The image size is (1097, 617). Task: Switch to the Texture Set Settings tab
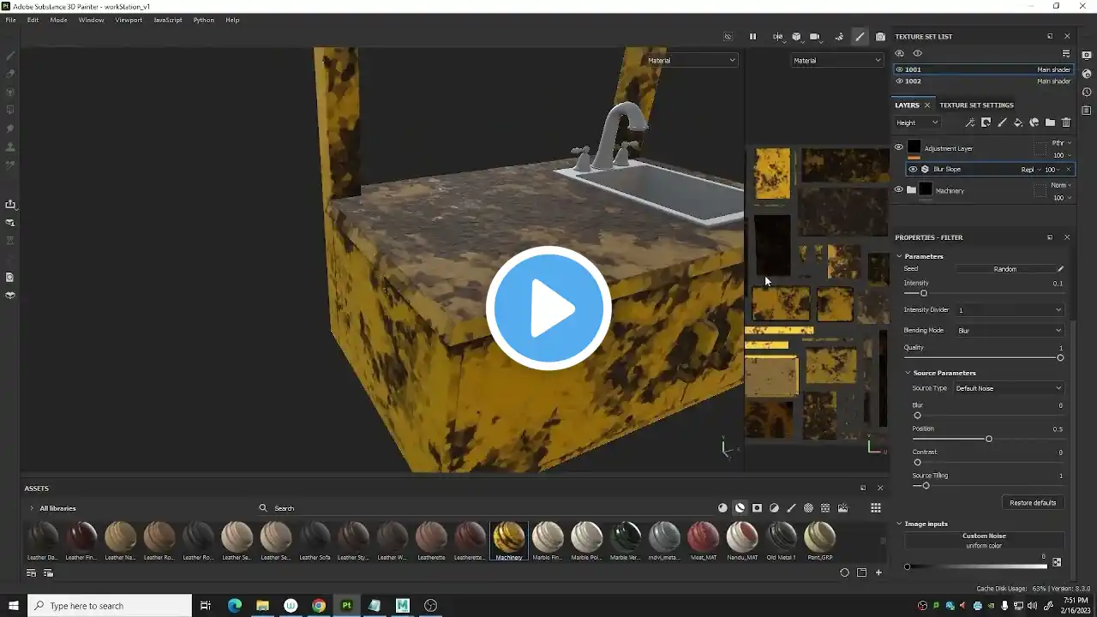(976, 105)
